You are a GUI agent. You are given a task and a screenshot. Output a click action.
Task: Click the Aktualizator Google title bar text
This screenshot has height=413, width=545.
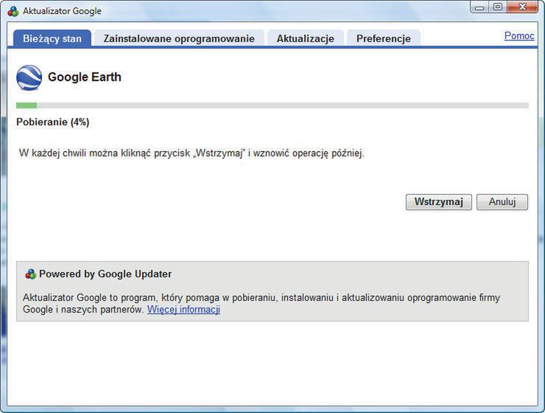pyautogui.click(x=62, y=11)
